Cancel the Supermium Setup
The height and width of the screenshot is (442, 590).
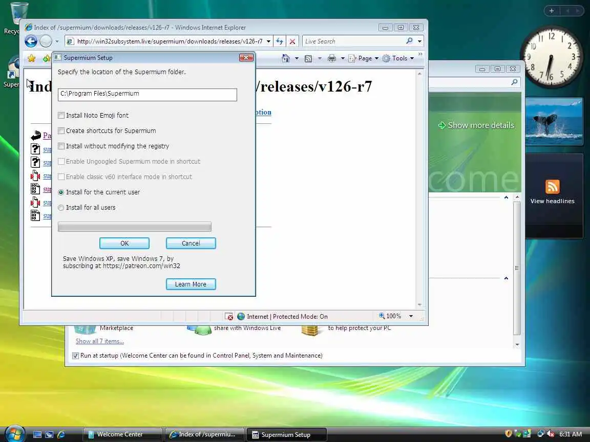(x=191, y=244)
